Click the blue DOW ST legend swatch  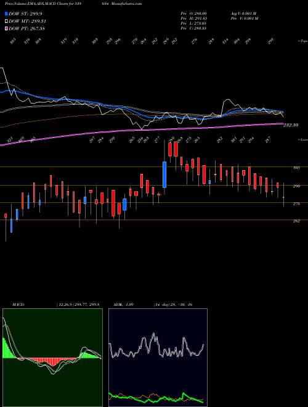point(6,14)
